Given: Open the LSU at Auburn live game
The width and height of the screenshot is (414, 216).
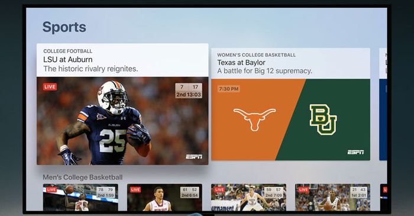Looking at the screenshot, I should click(122, 104).
